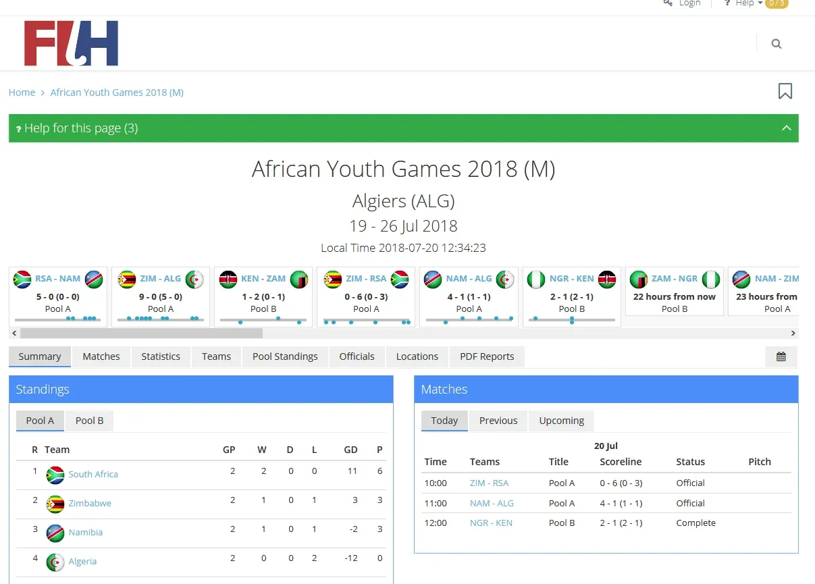The image size is (815, 584).
Task: Click the Login link
Action: click(x=689, y=3)
